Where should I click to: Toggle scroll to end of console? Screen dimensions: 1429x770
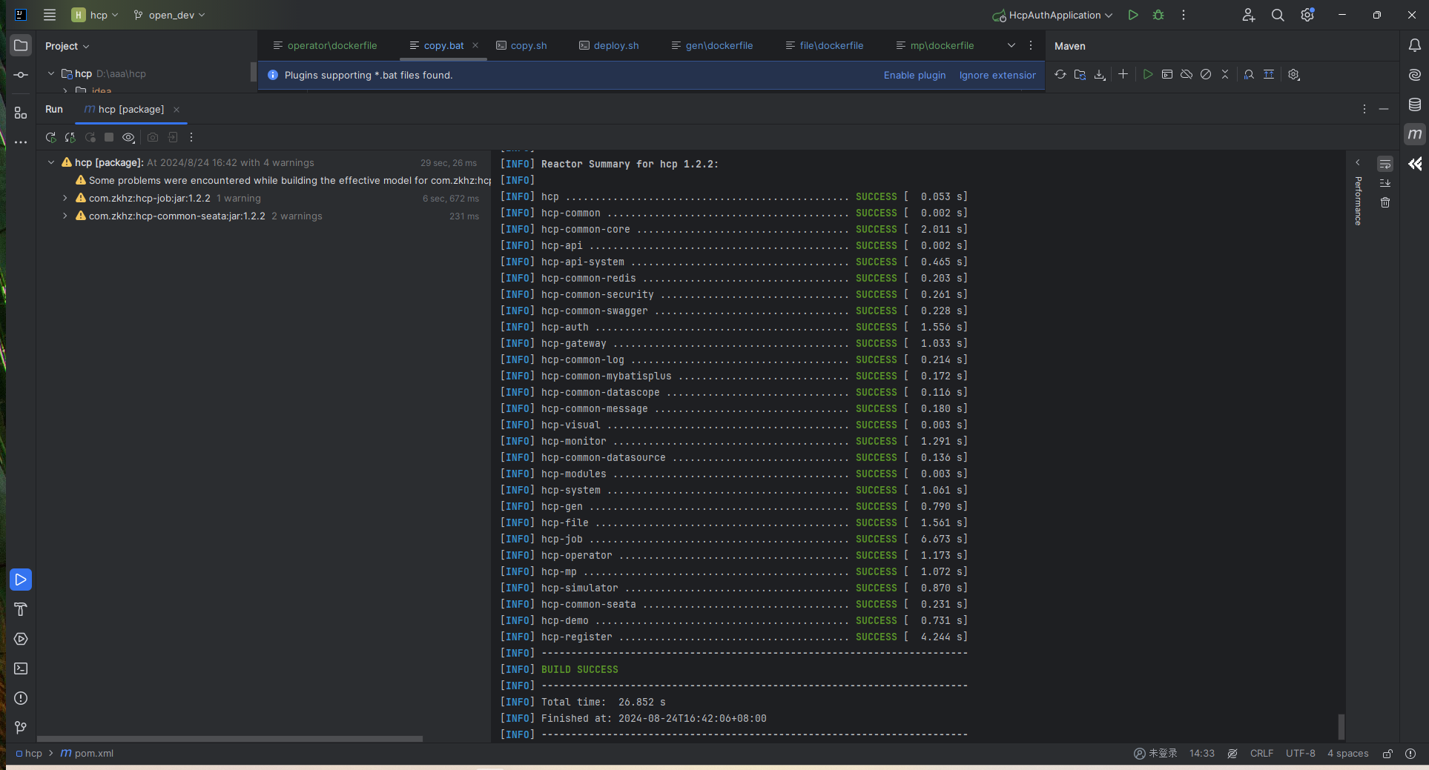(1385, 183)
